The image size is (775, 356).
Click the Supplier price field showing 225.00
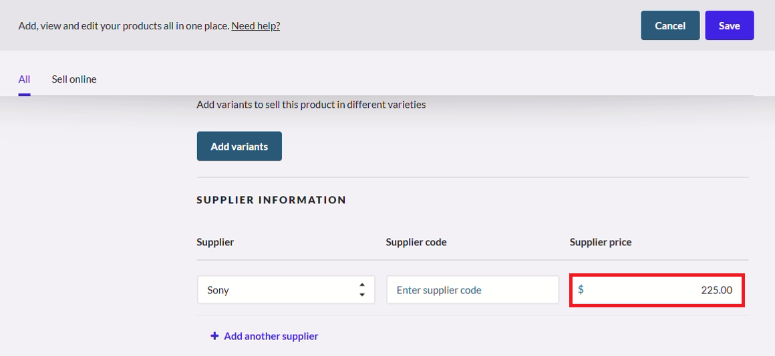(x=657, y=290)
